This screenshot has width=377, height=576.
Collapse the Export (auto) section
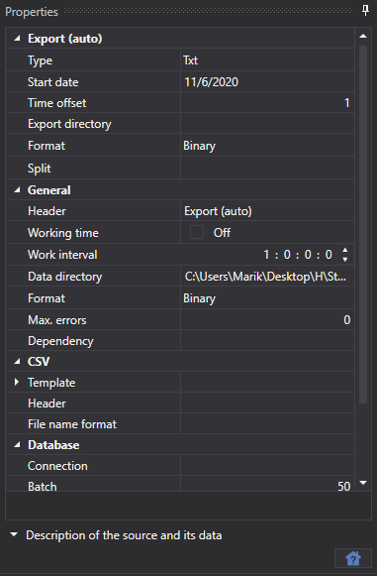point(17,39)
